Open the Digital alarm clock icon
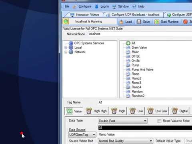 [175, 111]
